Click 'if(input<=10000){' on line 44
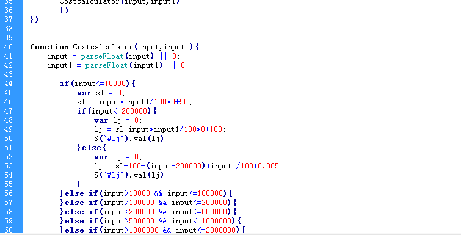Screen dimensions: 461x235 click(x=98, y=84)
